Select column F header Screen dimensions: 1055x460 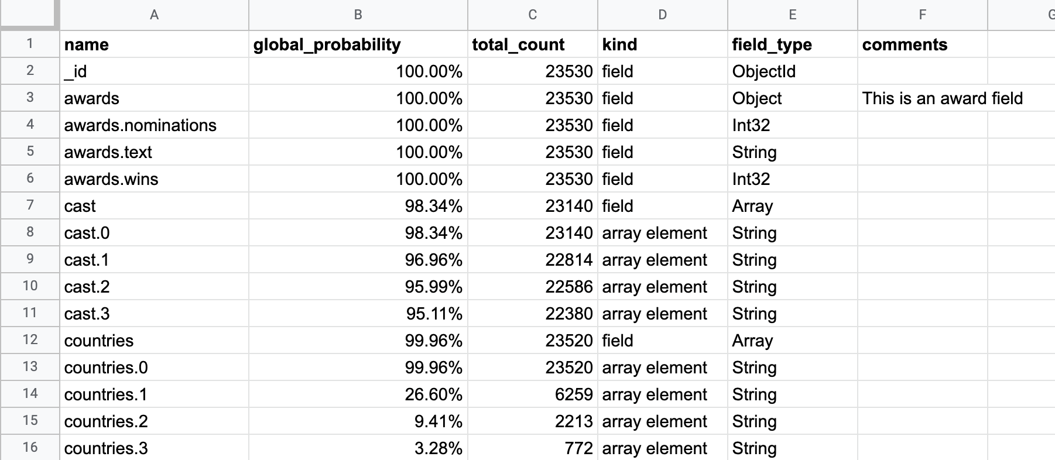[922, 15]
